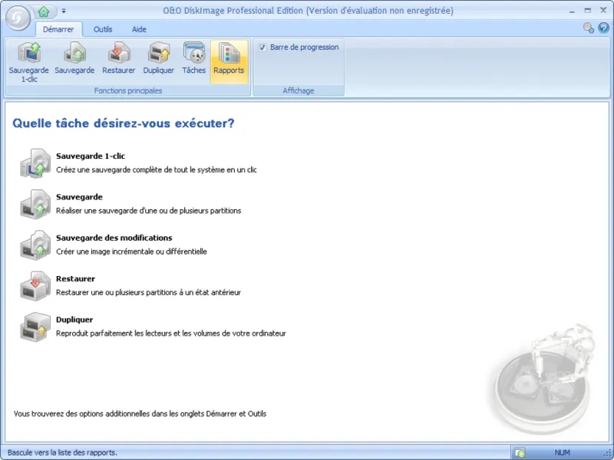Viewport: 614px width, 460px height.
Task: Click the 'Fonctions principales' group label
Action: (x=127, y=90)
